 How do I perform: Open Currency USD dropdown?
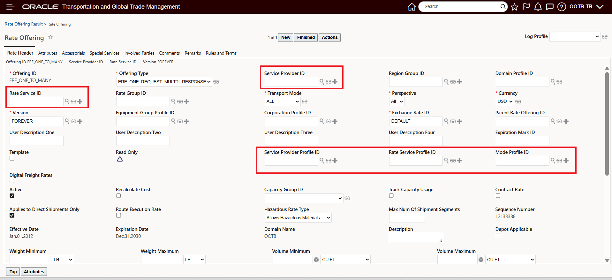coord(505,102)
